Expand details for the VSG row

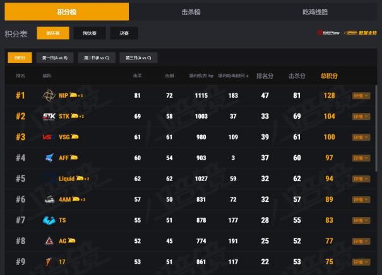point(361,137)
